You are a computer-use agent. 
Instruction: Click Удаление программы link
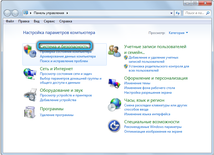click(x=57, y=115)
